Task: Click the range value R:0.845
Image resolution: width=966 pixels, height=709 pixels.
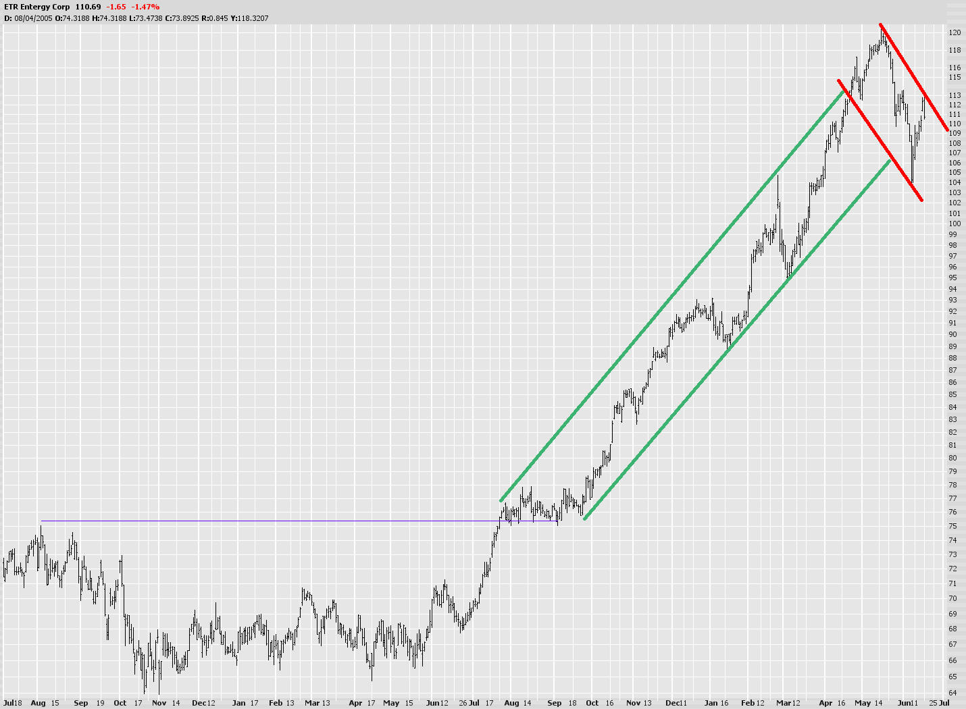Action: point(215,18)
